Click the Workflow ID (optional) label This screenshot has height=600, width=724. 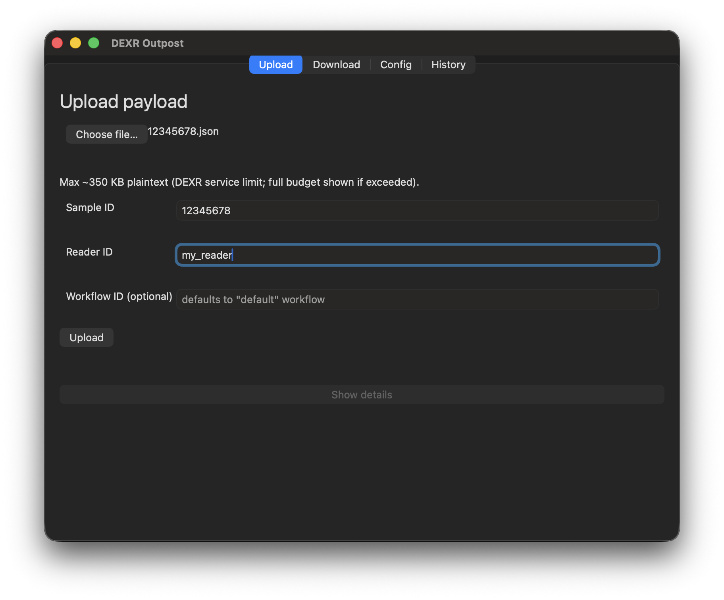[x=119, y=296]
